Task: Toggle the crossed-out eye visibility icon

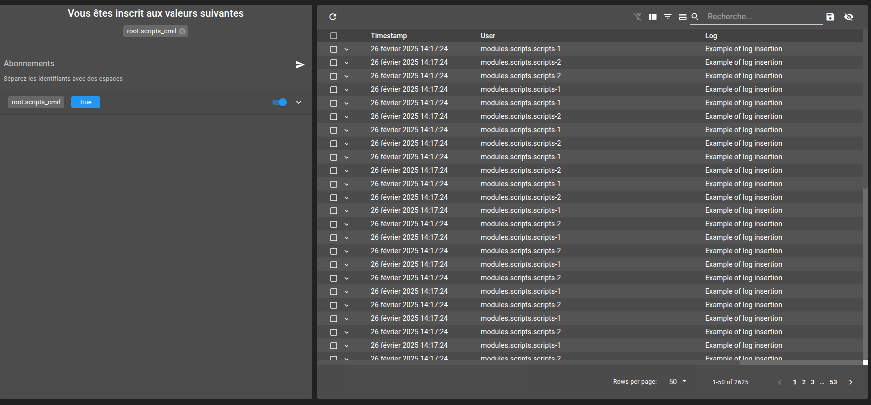Action: click(x=849, y=17)
